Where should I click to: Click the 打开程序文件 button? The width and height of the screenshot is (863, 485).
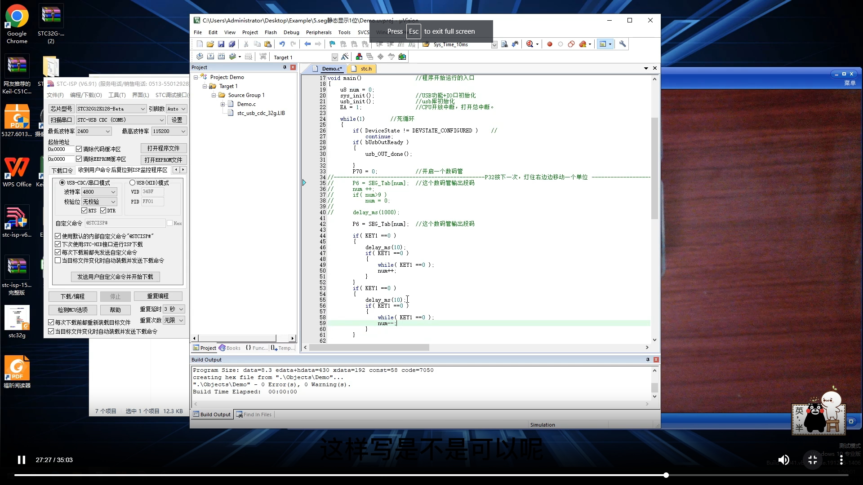click(x=163, y=148)
